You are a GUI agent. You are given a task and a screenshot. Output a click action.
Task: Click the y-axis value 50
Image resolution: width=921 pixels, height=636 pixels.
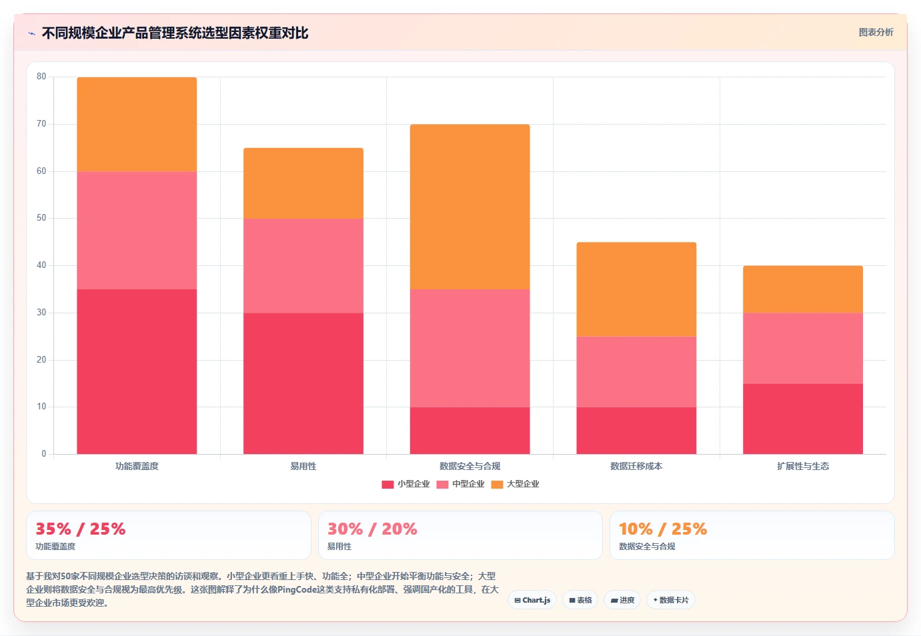click(x=41, y=218)
